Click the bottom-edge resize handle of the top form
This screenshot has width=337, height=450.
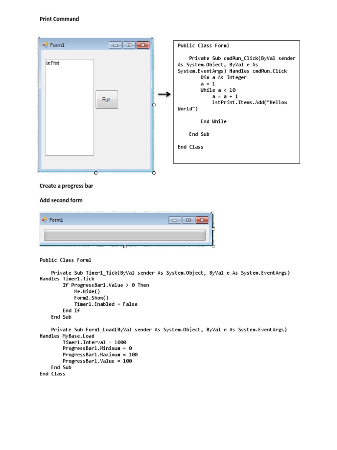pos(96,173)
